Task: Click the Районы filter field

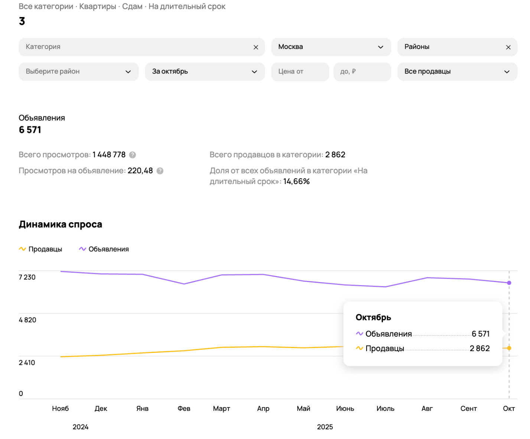Action: click(449, 47)
